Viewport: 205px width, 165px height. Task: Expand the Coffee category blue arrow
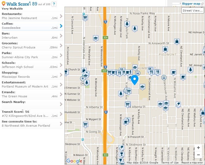[61, 26]
